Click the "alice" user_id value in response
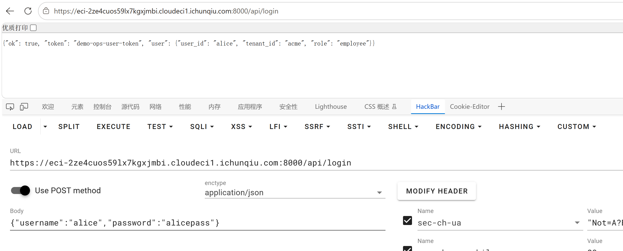The height and width of the screenshot is (251, 623). click(x=225, y=43)
